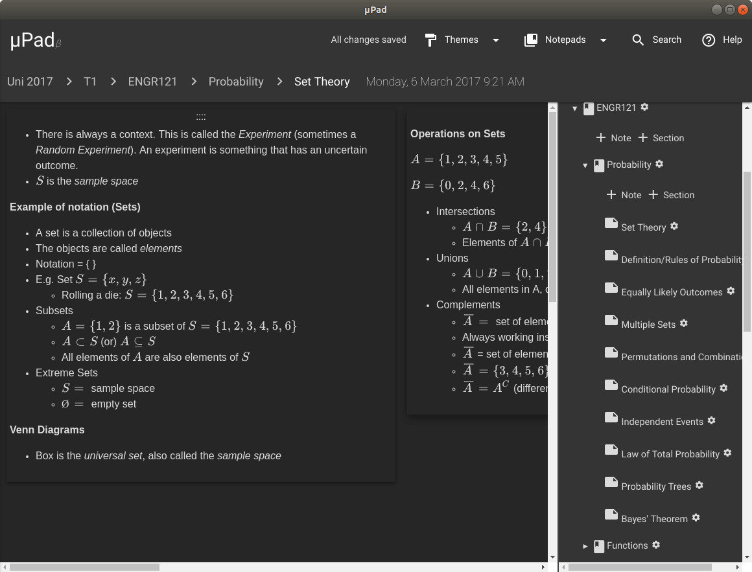Click the Help question mark icon
The image size is (752, 572).
pyautogui.click(x=709, y=40)
